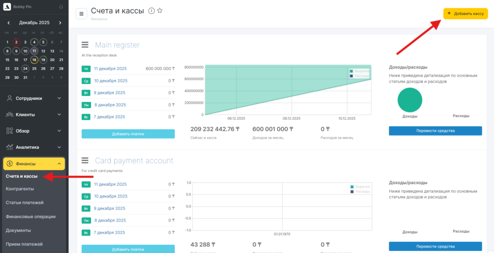This screenshot has height=253, width=494.
Task: Toggle Выручка legend in Card payment chart
Action: click(x=359, y=186)
